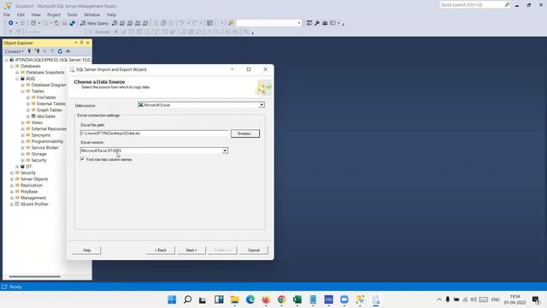Select the FileTables folder in tree
Image resolution: width=547 pixels, height=308 pixels.
[x=46, y=98]
